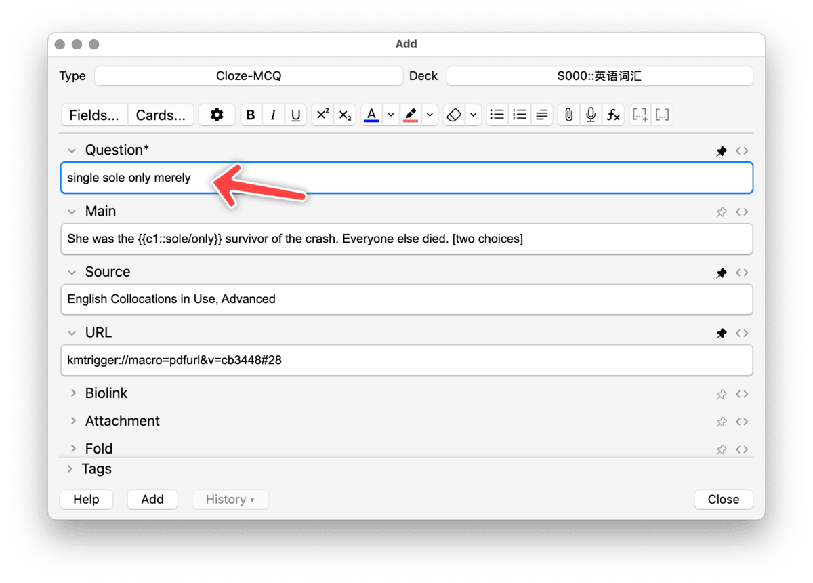Click the attach file paperclip icon
The width and height of the screenshot is (813, 583).
coord(568,115)
